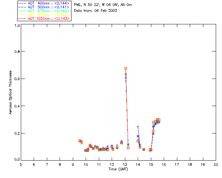Click the x-axis tick label 14
This screenshot has height=178, width=222.
click(138, 164)
